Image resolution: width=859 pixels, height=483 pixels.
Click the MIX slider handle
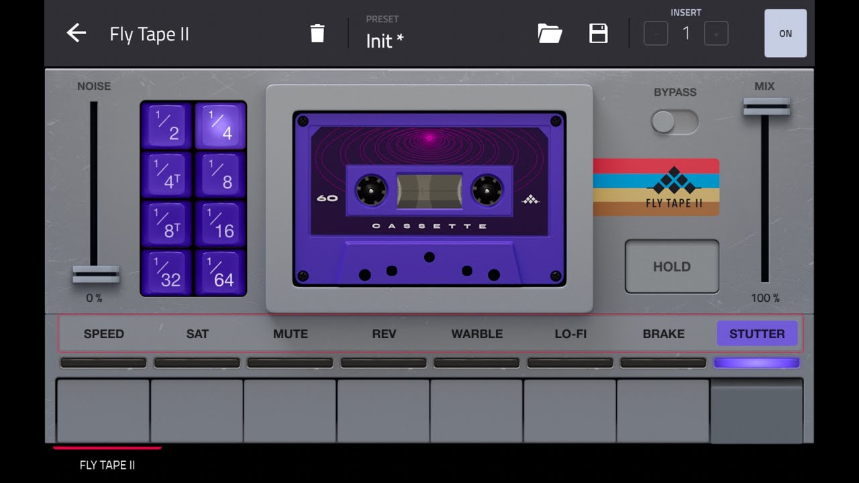[766, 107]
